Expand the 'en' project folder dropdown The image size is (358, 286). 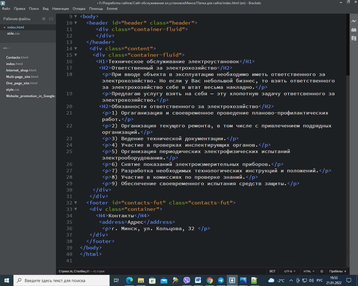pyautogui.click(x=7, y=48)
